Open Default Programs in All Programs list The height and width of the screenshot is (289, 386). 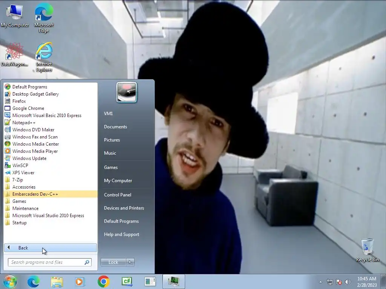(x=51, y=87)
